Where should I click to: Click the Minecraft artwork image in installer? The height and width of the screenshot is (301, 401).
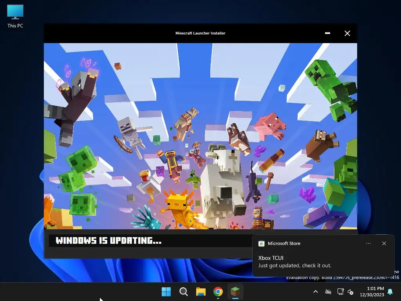[x=200, y=136]
